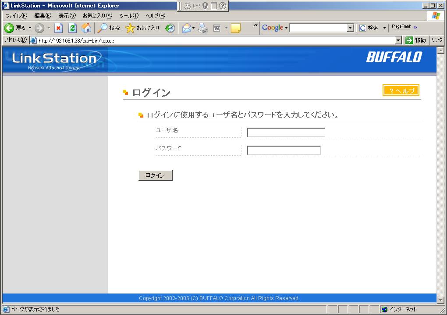This screenshot has height=315, width=447.
Task: Open the orange ?ヘルプ help button
Action: point(401,90)
